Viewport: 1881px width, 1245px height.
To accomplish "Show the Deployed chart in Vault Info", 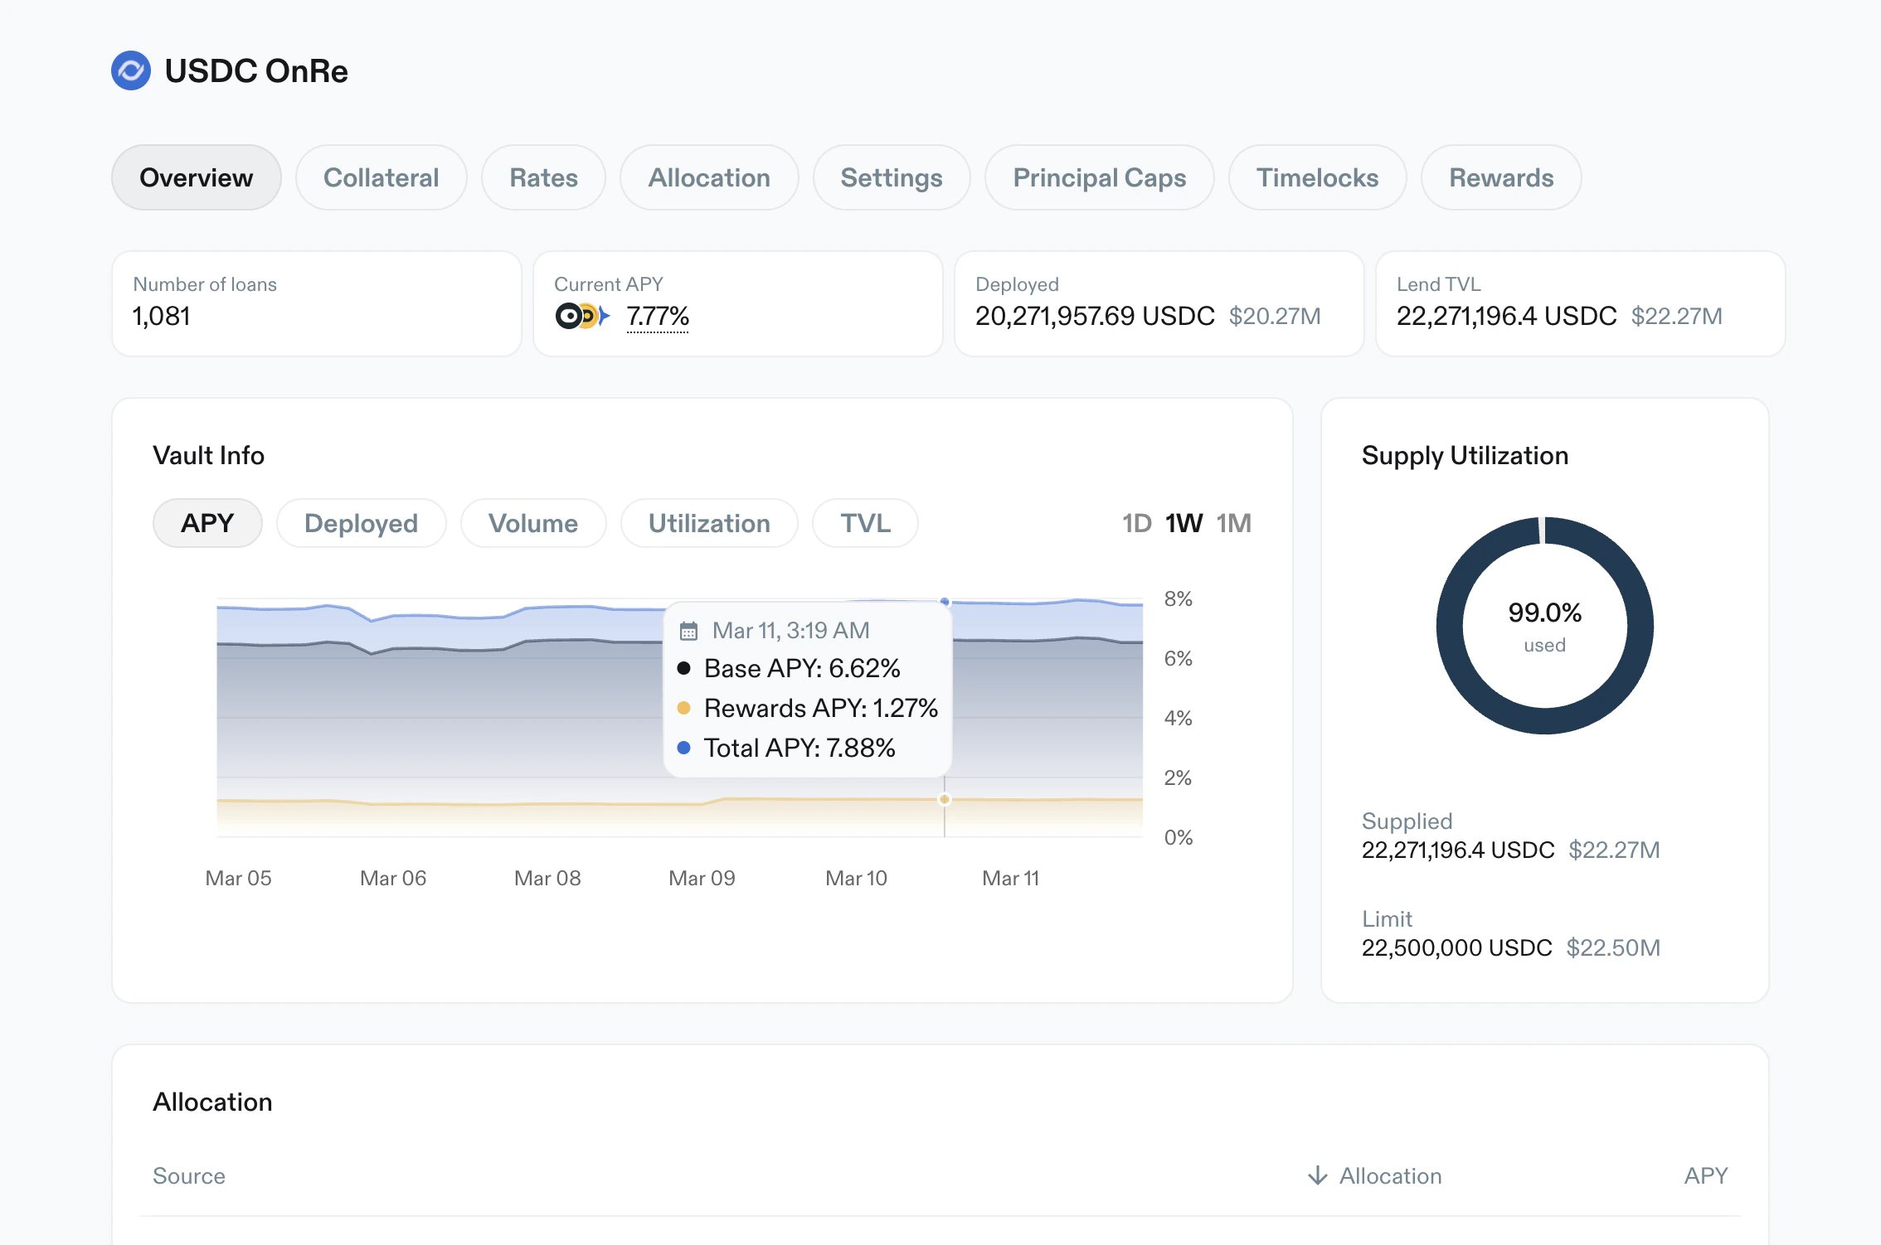I will point(361,523).
